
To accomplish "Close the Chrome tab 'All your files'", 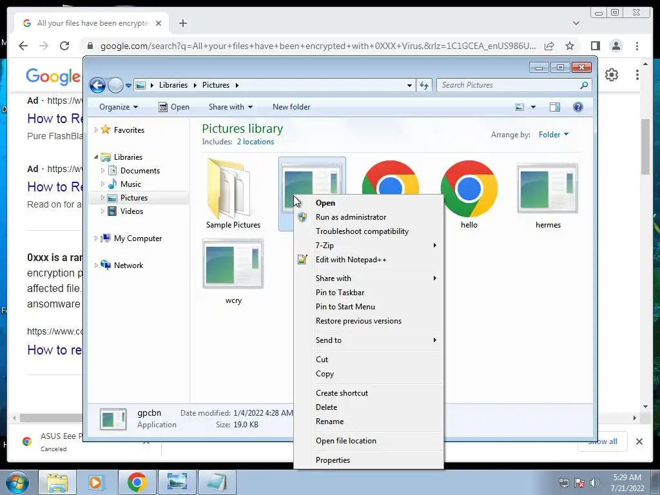I will (159, 23).
